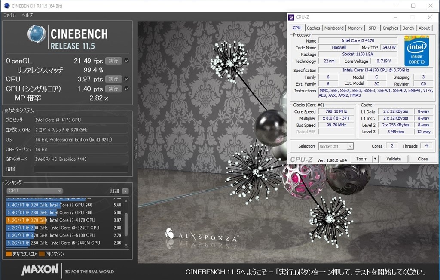The height and width of the screenshot is (280, 440).
Task: Expand the CPU-Z Tools dropdown arrow
Action: coord(375,159)
